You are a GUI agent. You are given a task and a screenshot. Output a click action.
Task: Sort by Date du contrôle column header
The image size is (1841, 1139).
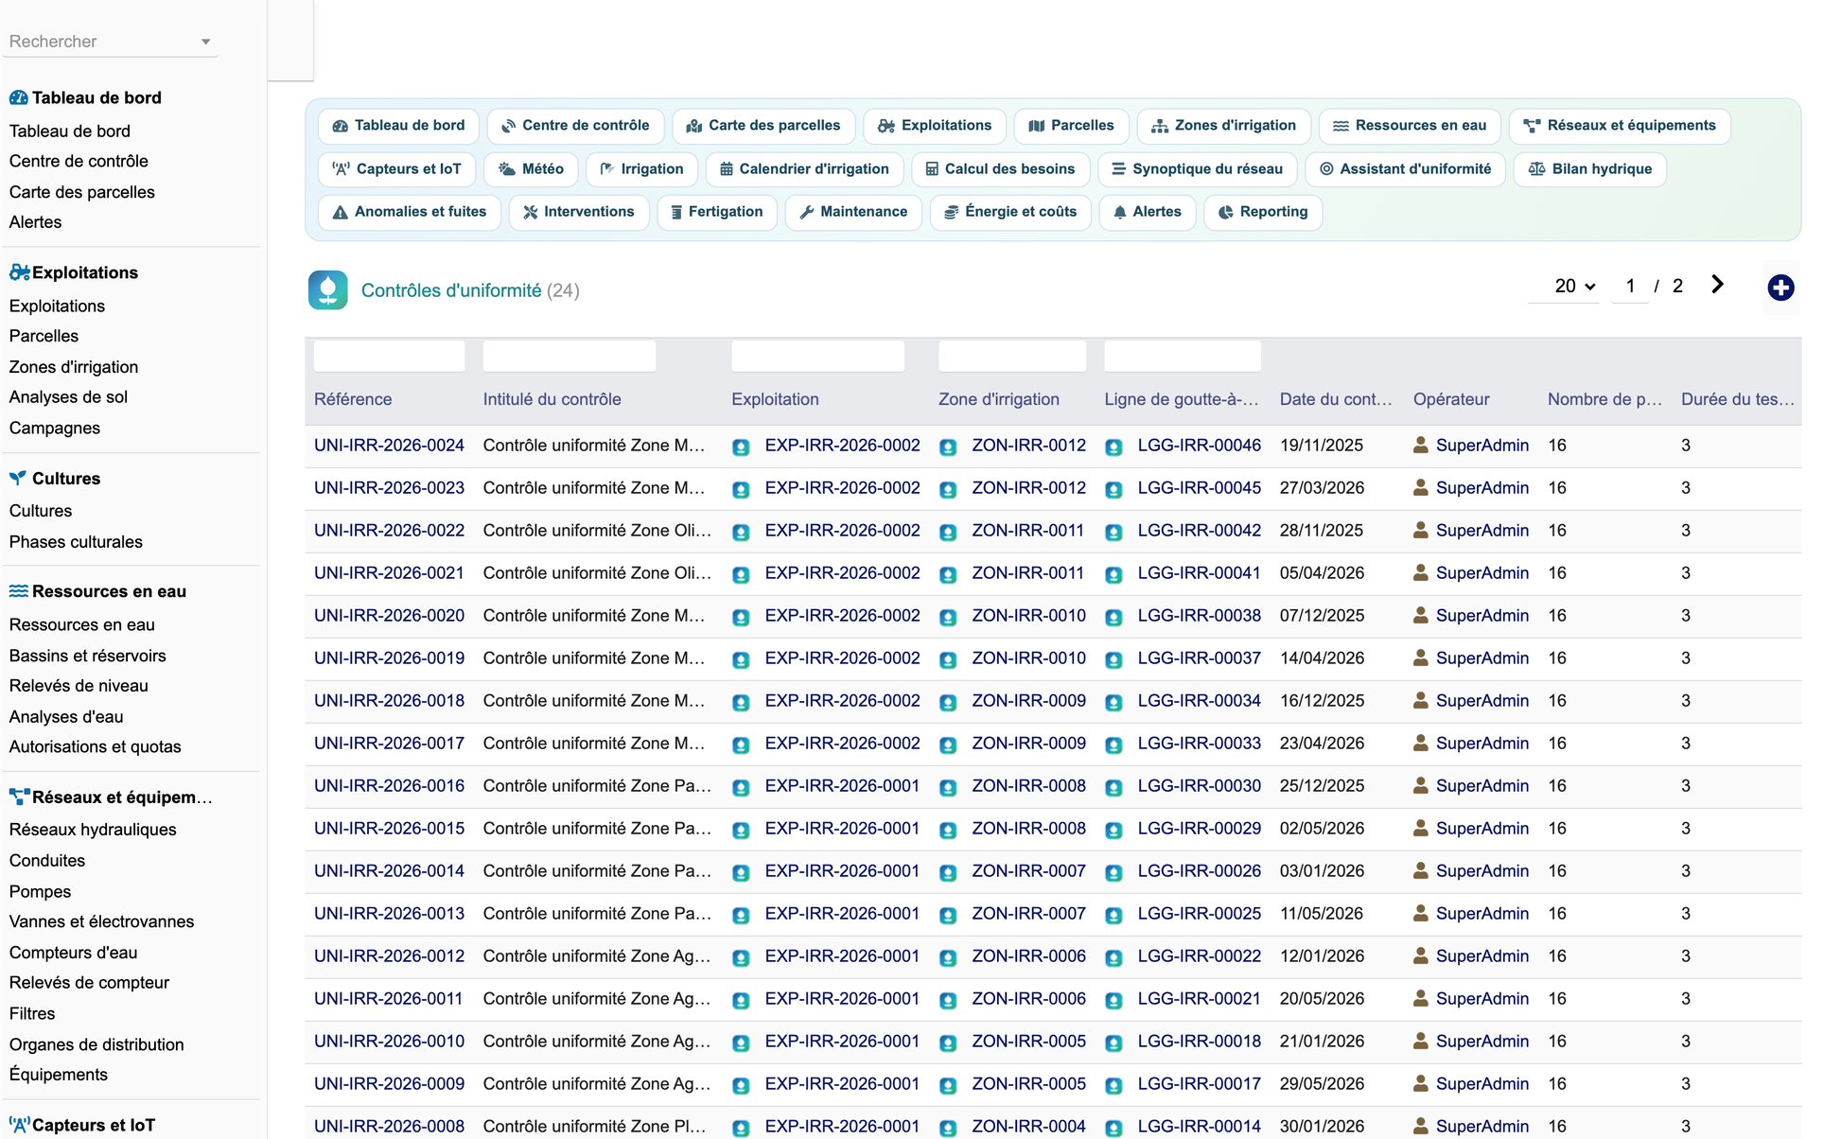click(1335, 399)
